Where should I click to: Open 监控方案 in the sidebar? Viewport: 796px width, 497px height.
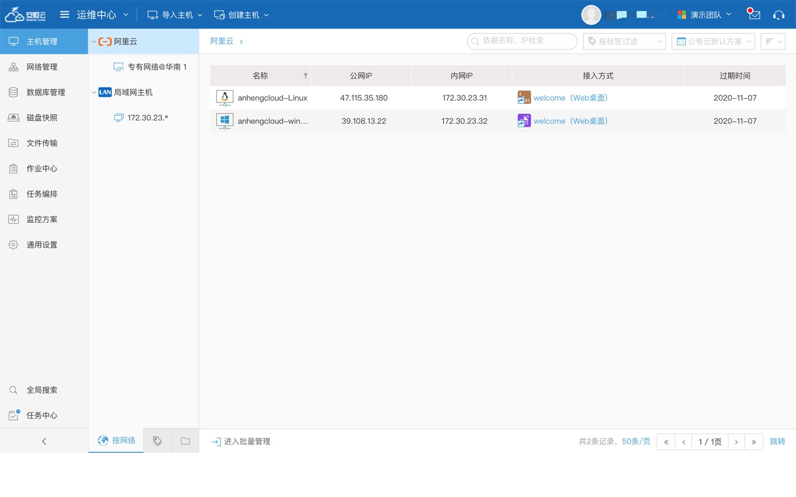[44, 220]
